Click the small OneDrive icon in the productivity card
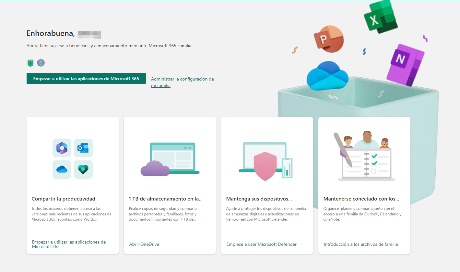This screenshot has width=460, height=272. 62,169
